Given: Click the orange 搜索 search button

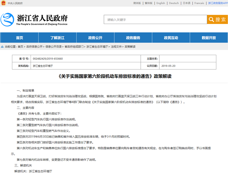Looking at the screenshot, I should point(217,19).
